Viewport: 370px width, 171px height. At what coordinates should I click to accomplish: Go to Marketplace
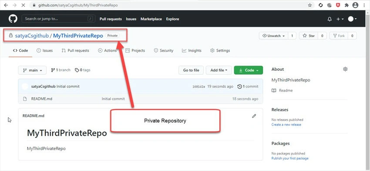151,19
